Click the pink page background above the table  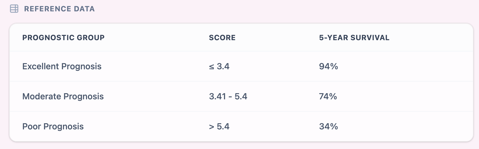277,11
